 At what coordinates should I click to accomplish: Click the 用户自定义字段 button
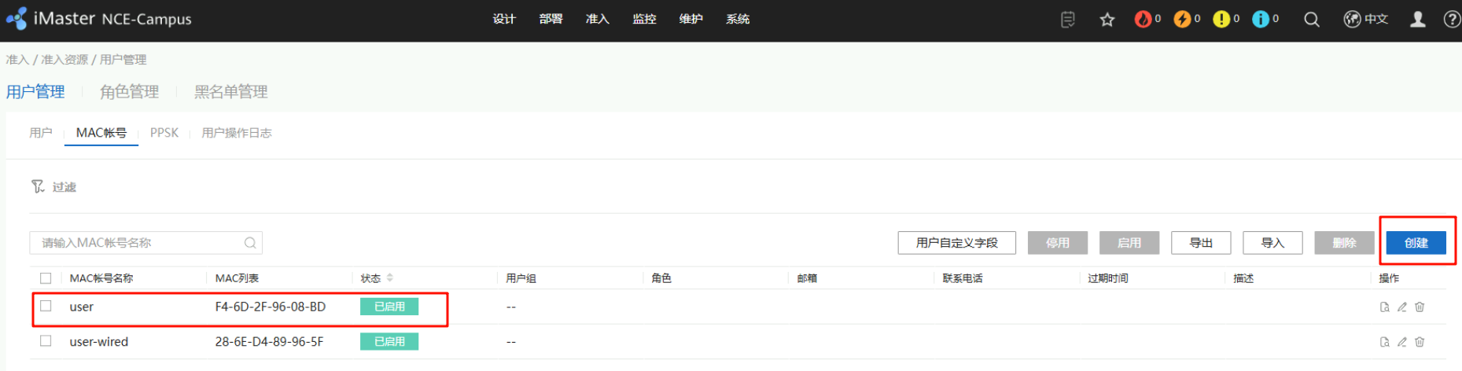click(956, 243)
